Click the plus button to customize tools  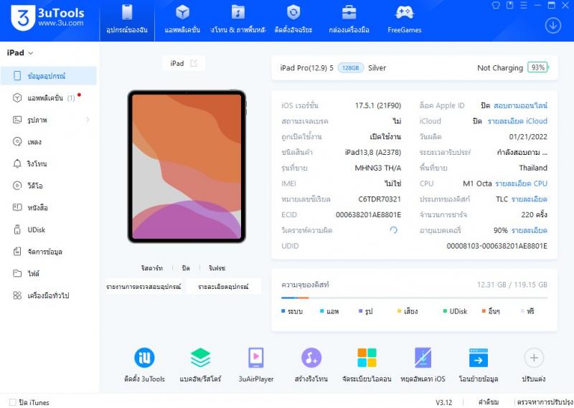534,358
